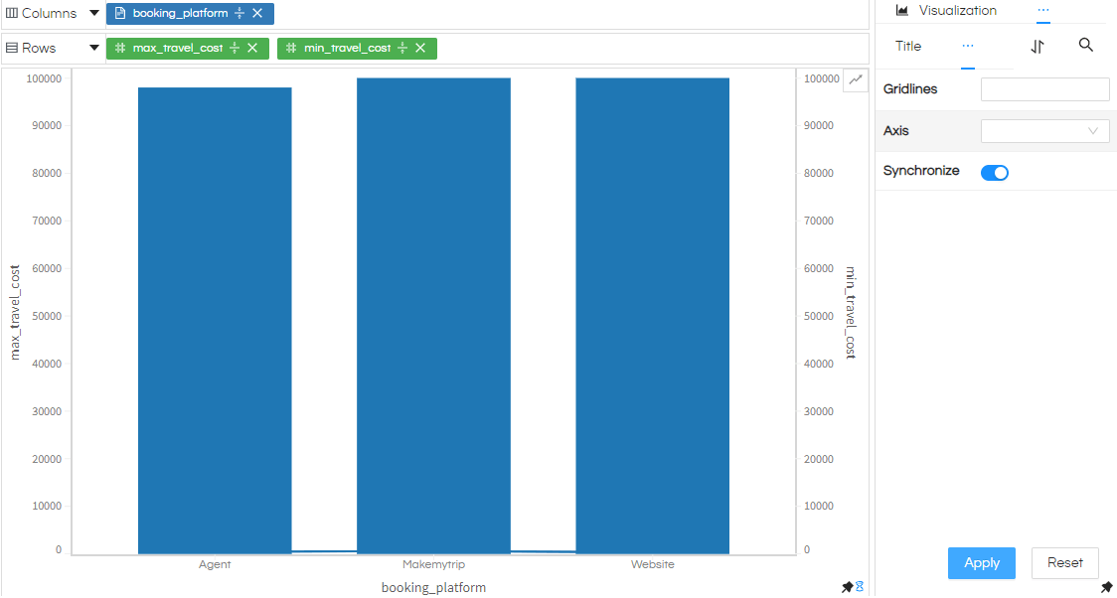Click the min_travel_cost right axis title
Screen dimensions: 1117x598
point(850,313)
